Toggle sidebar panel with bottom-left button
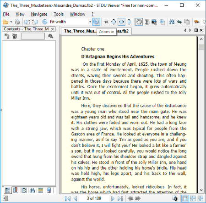Viewport: 206px width, 203px height. [x=5, y=198]
